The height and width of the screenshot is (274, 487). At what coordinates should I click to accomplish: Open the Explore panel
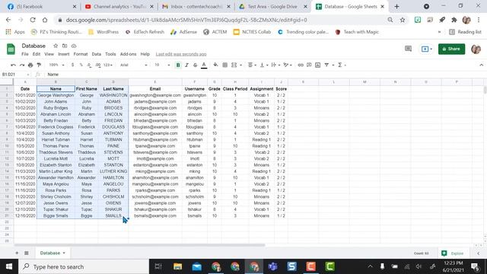coord(454,253)
